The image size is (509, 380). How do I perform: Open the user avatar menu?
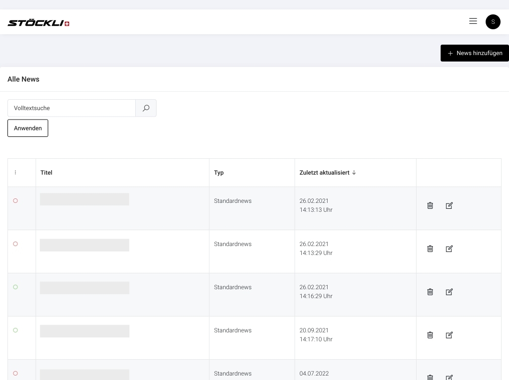[493, 22]
